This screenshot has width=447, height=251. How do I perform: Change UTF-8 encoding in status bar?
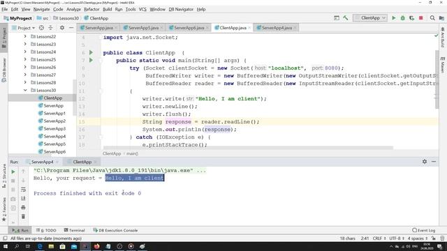(x=397, y=238)
